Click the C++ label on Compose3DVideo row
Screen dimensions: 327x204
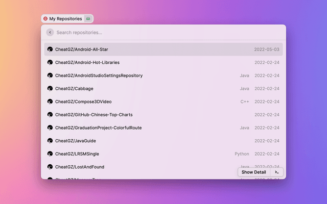coord(245,101)
